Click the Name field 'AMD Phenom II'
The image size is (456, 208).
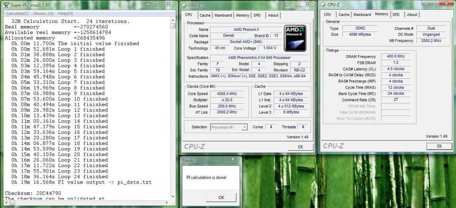[x=246, y=29]
